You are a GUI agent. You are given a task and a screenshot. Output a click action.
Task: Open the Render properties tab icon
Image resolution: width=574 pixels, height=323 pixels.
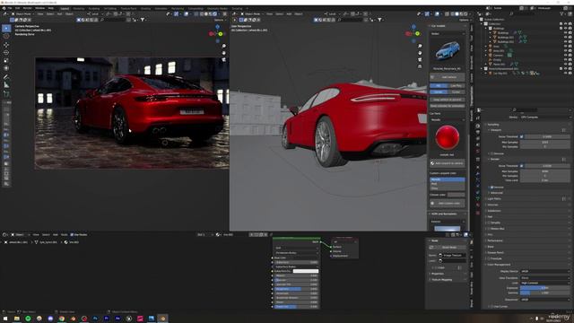478,126
